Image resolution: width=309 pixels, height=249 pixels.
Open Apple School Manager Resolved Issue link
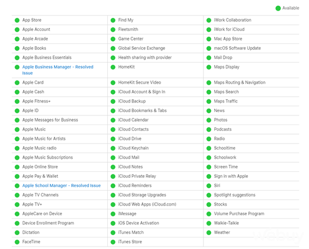click(x=61, y=186)
